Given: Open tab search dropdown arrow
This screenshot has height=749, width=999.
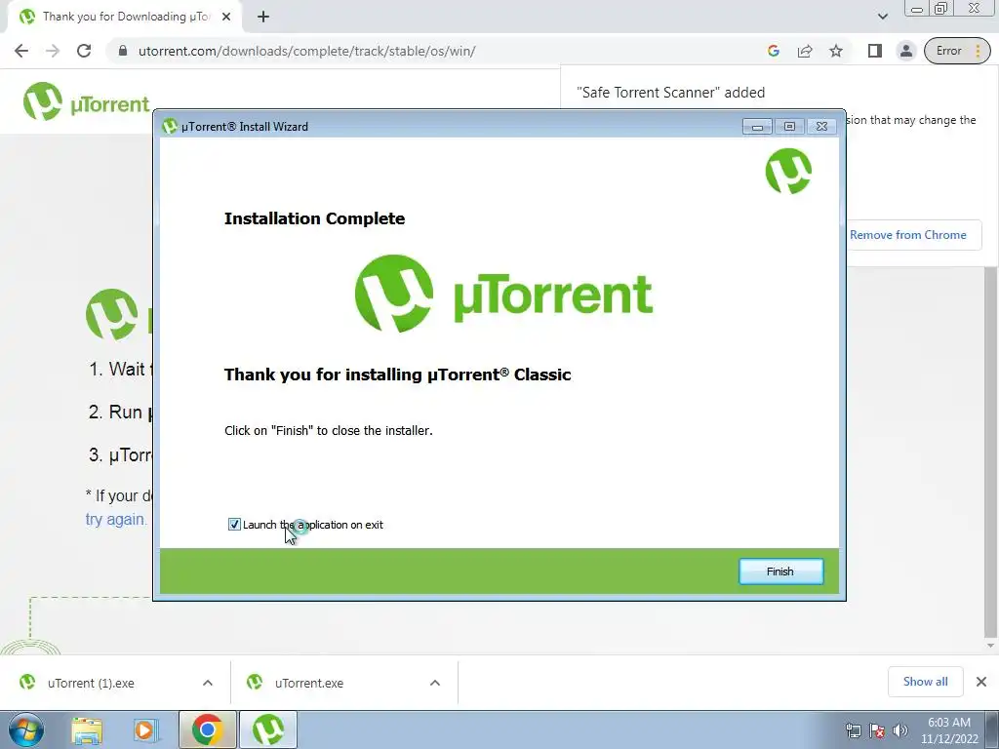Looking at the screenshot, I should pos(882,17).
